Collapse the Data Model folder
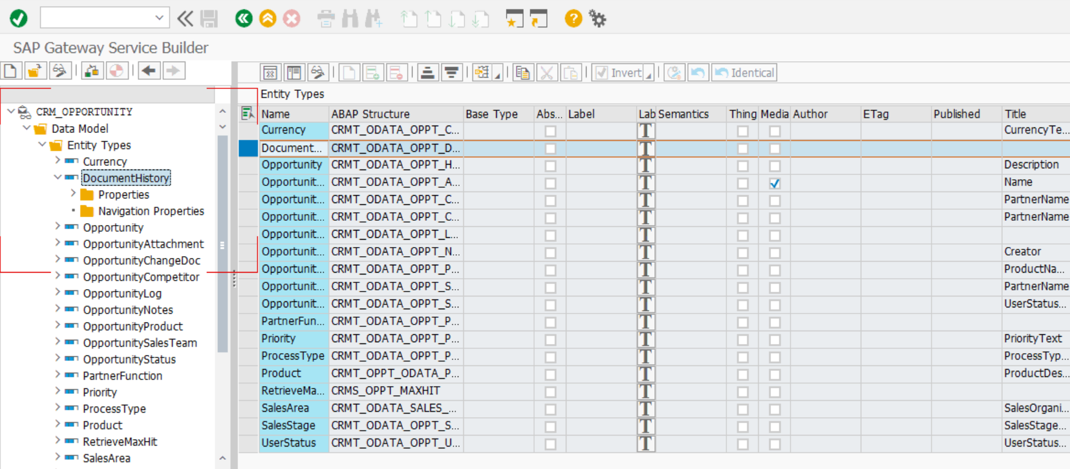 [x=26, y=128]
